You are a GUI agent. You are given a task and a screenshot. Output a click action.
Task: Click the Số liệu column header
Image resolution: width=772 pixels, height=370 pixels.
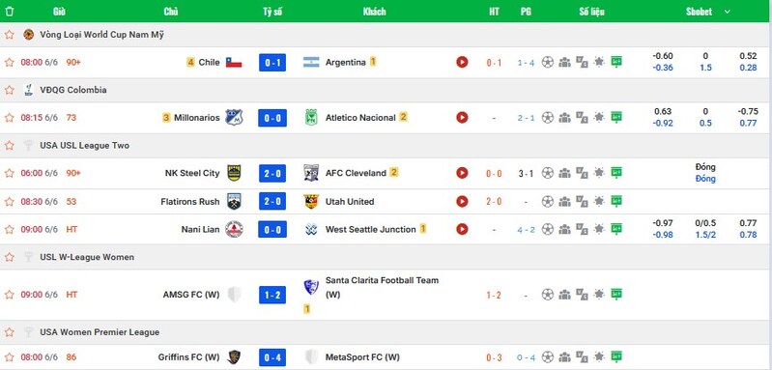pyautogui.click(x=591, y=12)
